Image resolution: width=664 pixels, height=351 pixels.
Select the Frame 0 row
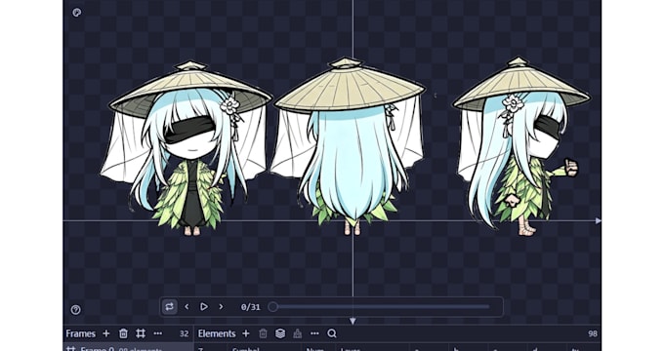click(128, 348)
